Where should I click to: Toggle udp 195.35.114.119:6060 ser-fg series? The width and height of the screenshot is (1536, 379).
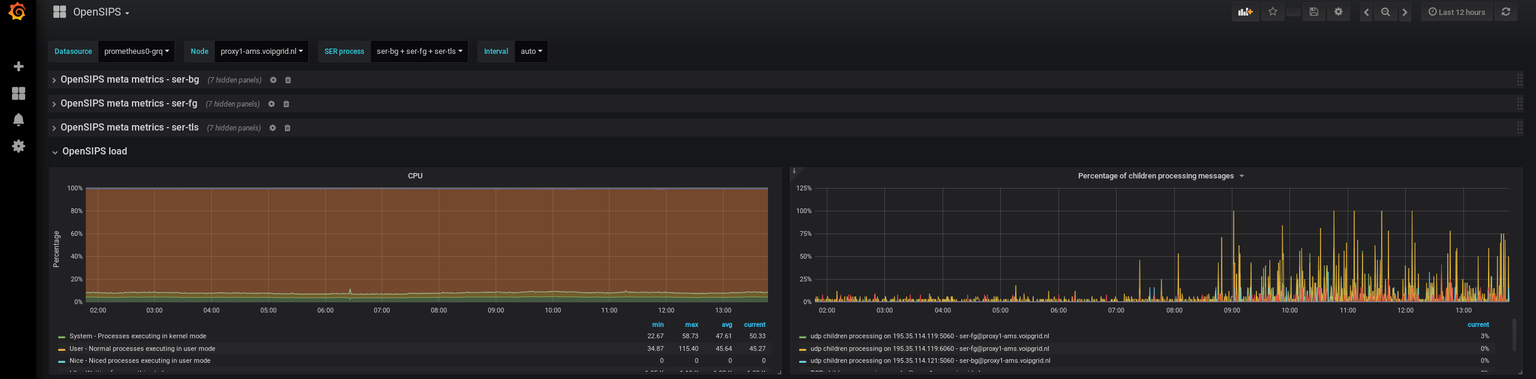pyautogui.click(x=929, y=348)
